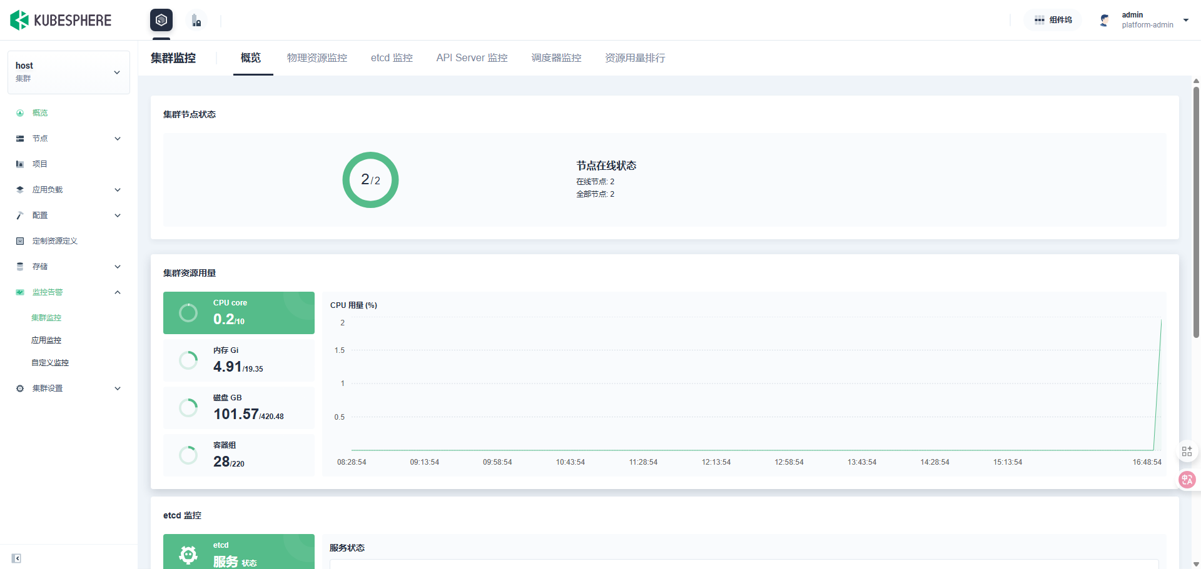Click the 监控告警 monitor icon
The image size is (1201, 569).
click(x=20, y=292)
